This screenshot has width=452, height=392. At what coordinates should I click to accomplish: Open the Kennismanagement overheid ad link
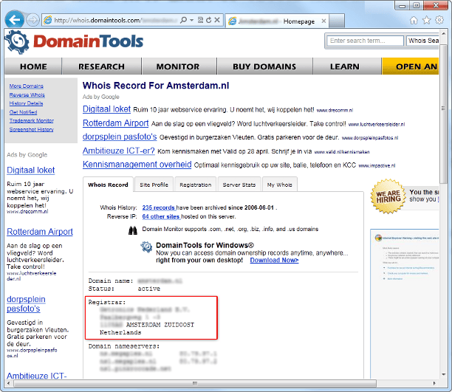[x=137, y=165]
